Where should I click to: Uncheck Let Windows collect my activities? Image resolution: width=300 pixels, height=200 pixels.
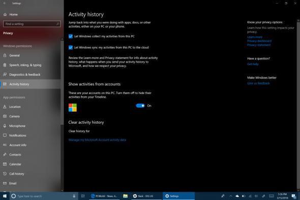point(71,37)
